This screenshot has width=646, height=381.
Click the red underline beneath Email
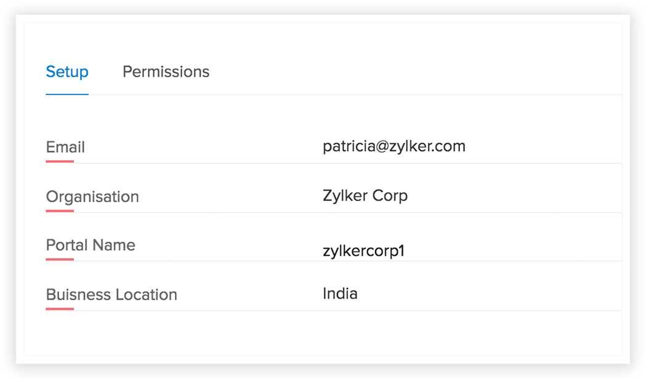tap(60, 162)
